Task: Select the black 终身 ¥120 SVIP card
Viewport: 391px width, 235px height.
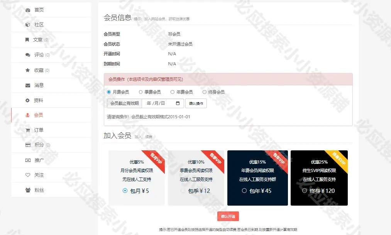Action: click(319, 178)
